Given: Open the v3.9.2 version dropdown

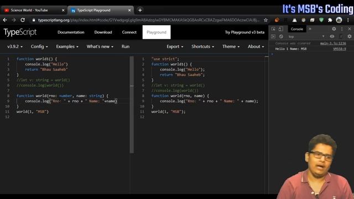Looking at the screenshot, I should 15,46.
